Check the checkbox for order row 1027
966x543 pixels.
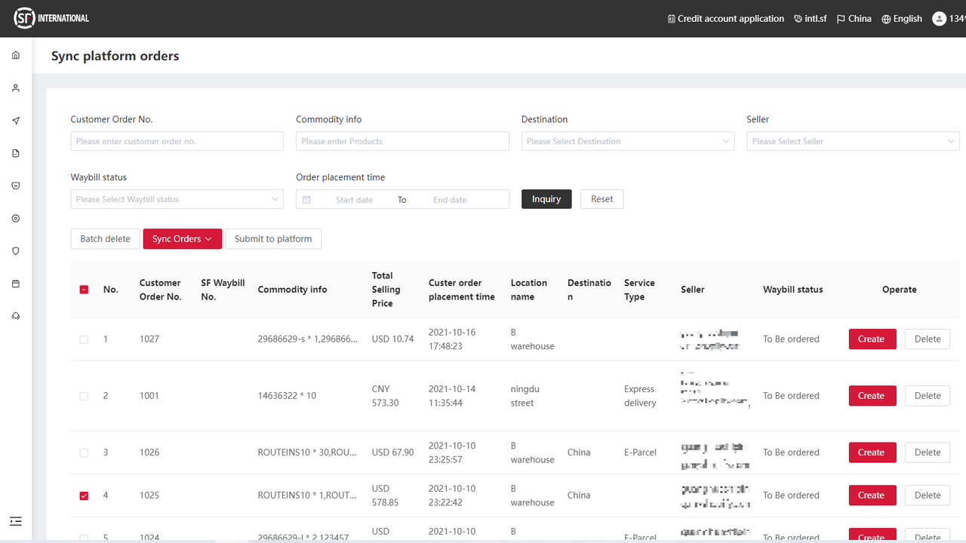[x=84, y=339]
